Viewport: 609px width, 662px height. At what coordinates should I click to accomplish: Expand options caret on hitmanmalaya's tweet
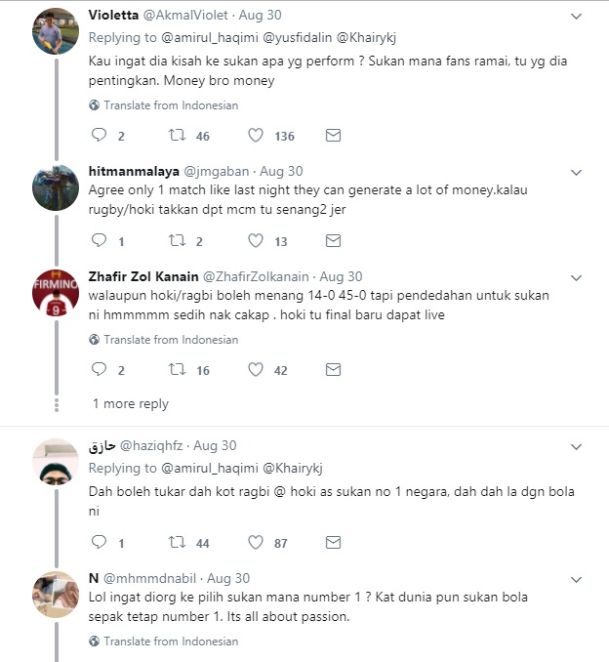point(576,171)
